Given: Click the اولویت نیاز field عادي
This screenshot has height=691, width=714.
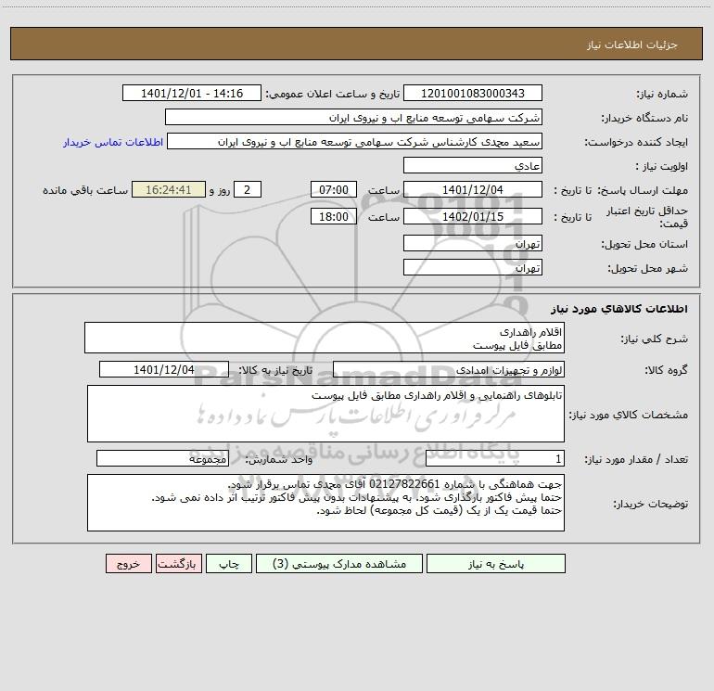Looking at the screenshot, I should [x=473, y=165].
